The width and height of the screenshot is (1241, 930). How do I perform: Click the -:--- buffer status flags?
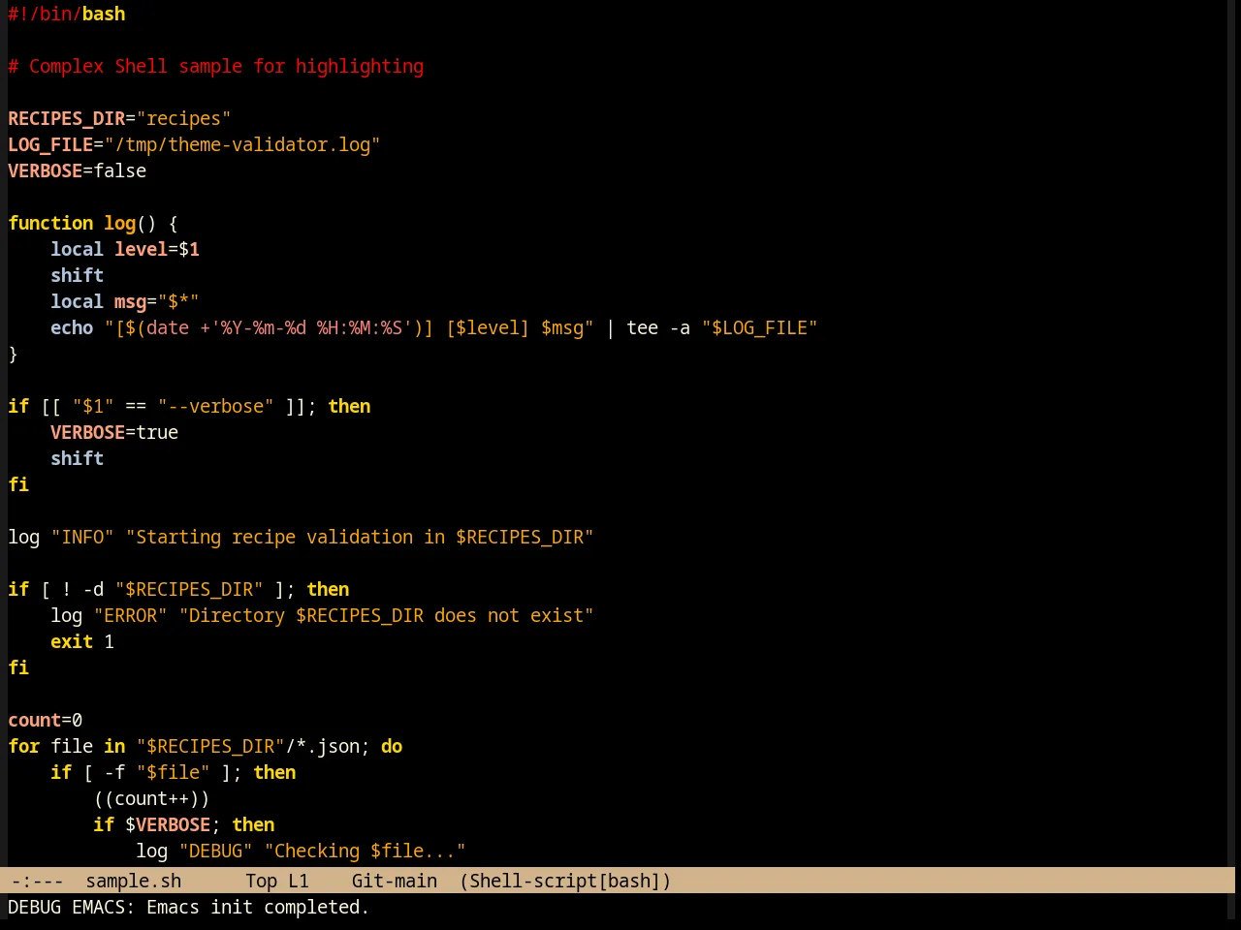click(37, 881)
